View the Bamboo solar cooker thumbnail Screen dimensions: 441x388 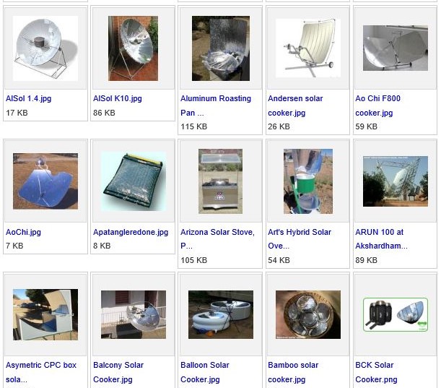[308, 314]
